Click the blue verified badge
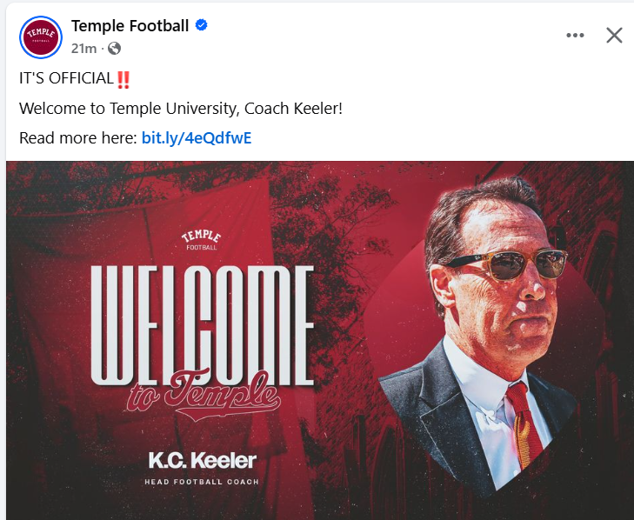This screenshot has width=634, height=520. [x=201, y=26]
